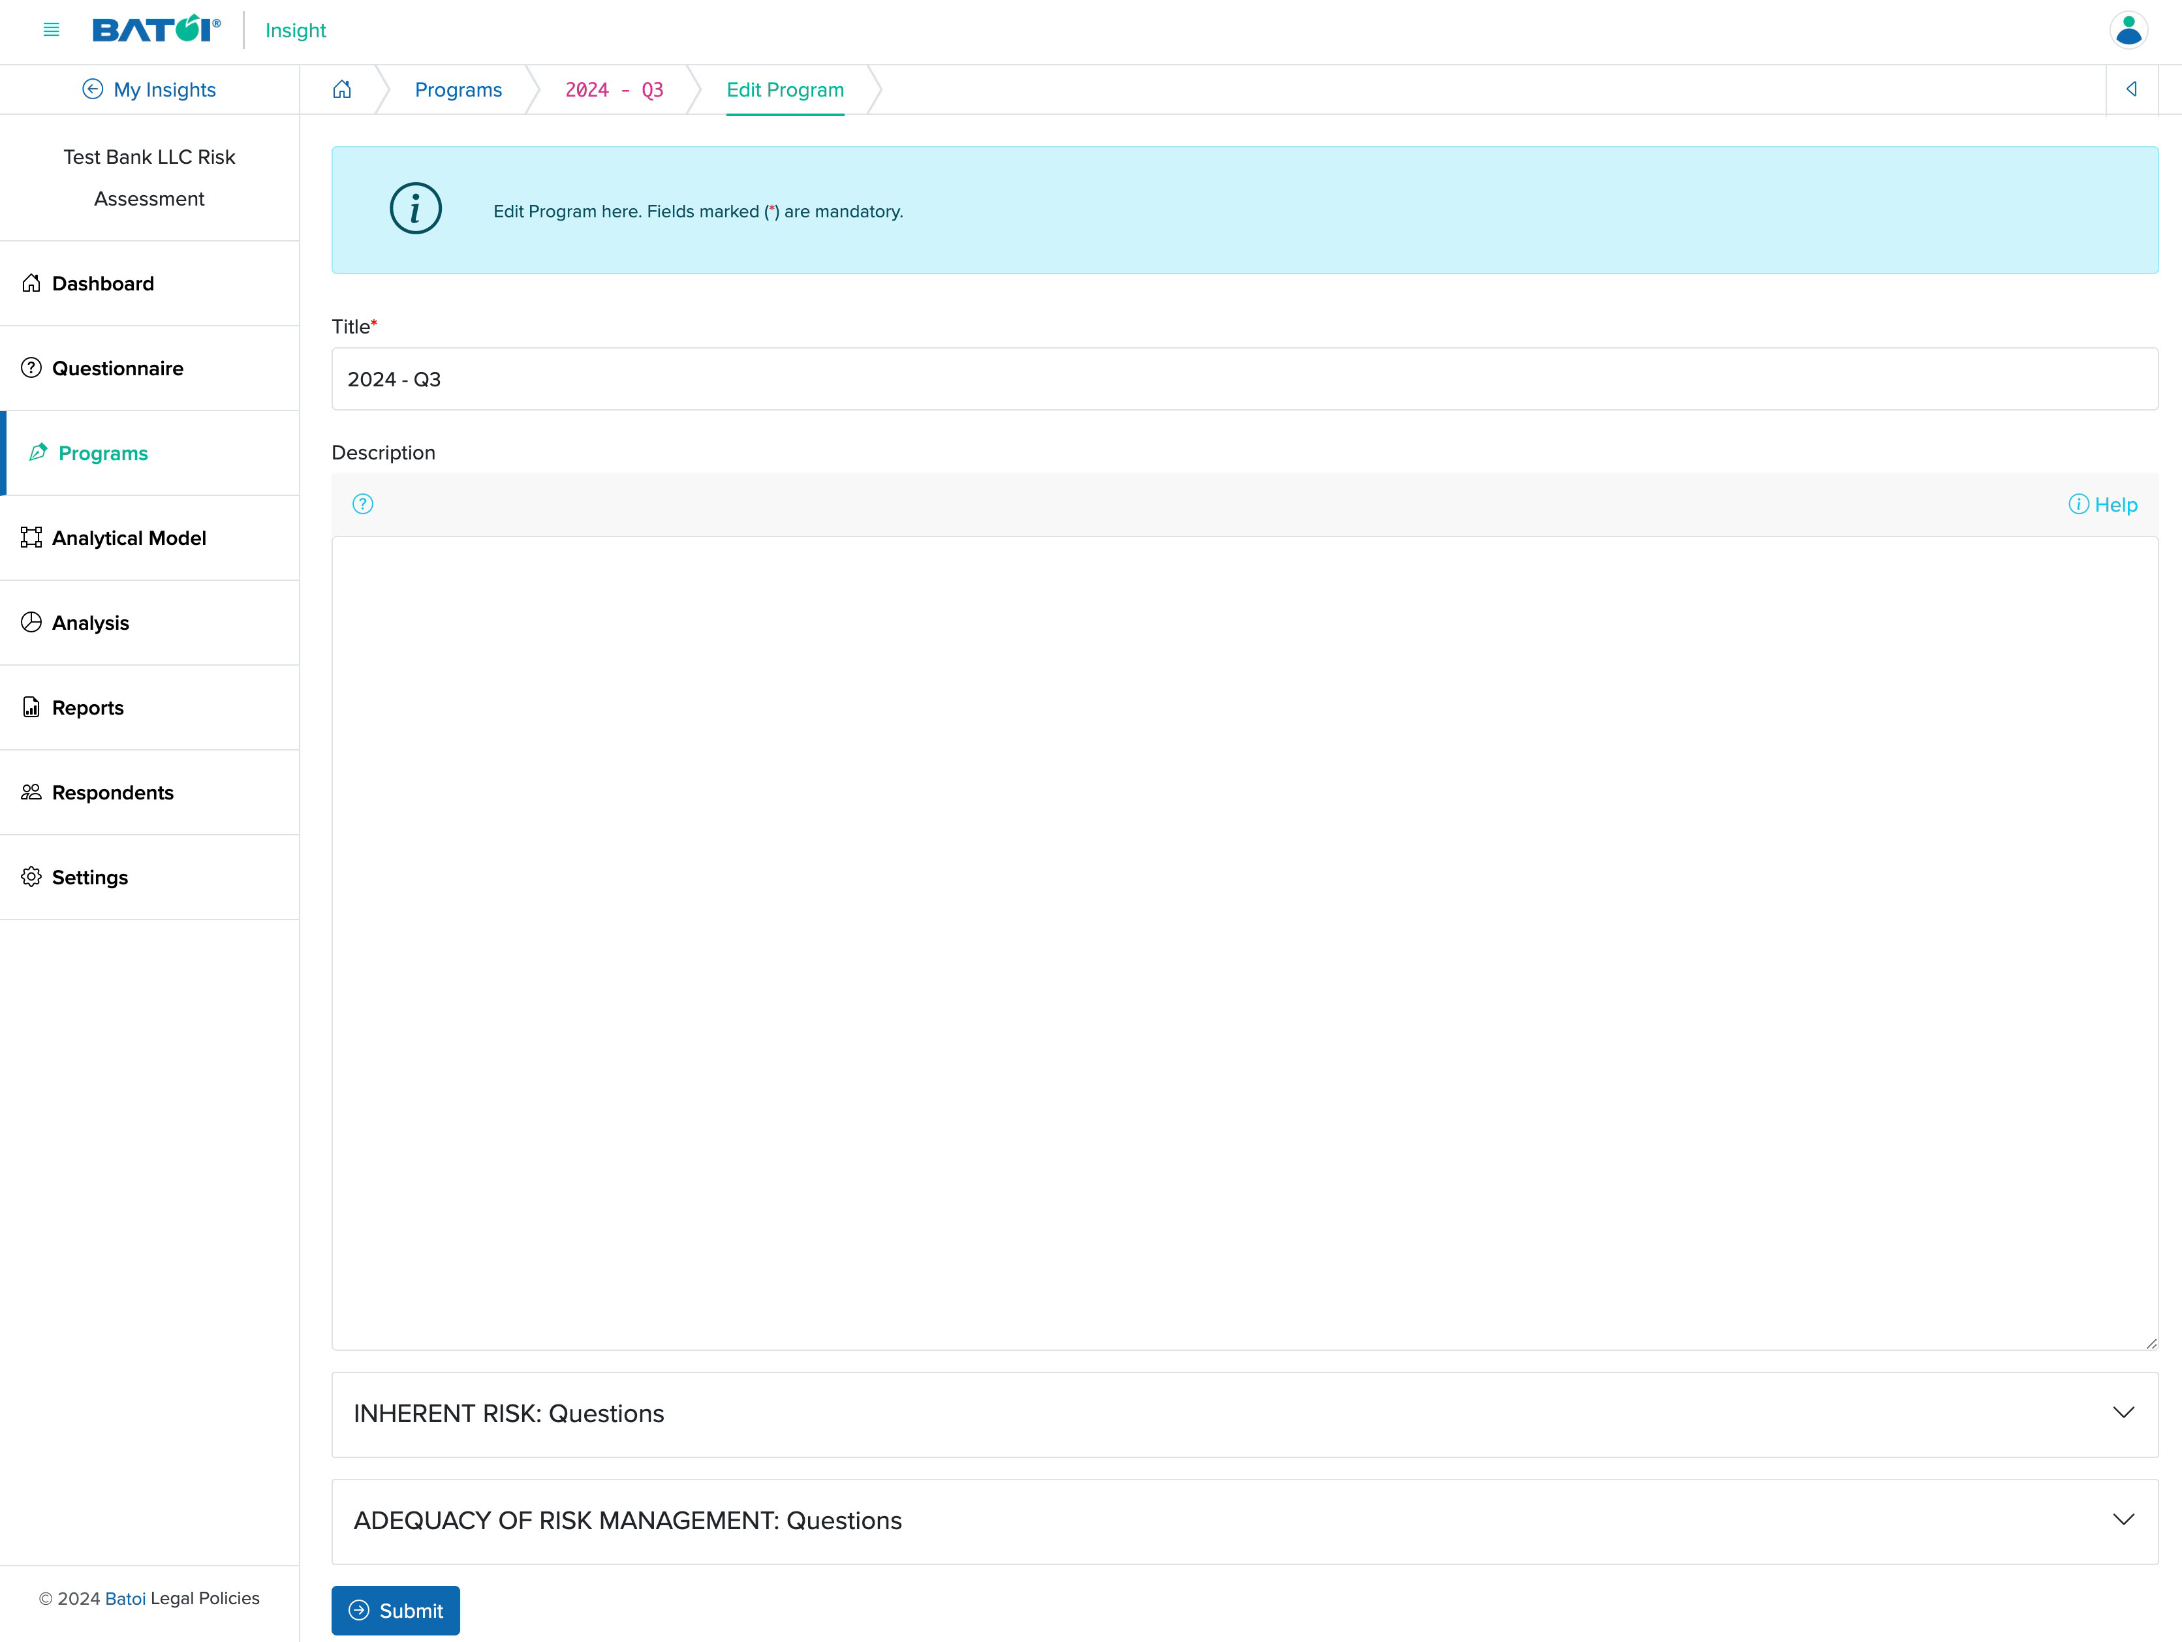2182x1642 pixels.
Task: Click the Dashboard menu icon
Action: point(31,281)
